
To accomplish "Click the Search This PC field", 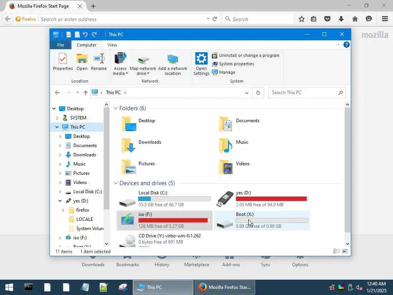I will point(307,93).
